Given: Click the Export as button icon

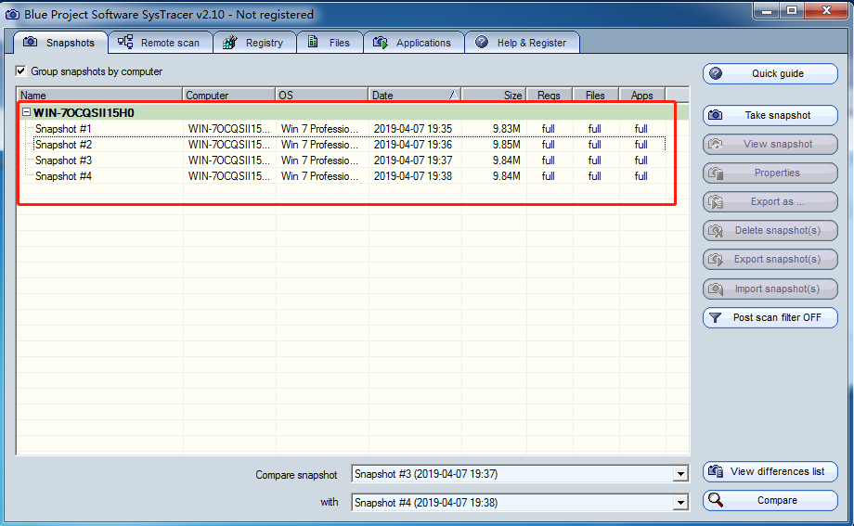Looking at the screenshot, I should (716, 202).
